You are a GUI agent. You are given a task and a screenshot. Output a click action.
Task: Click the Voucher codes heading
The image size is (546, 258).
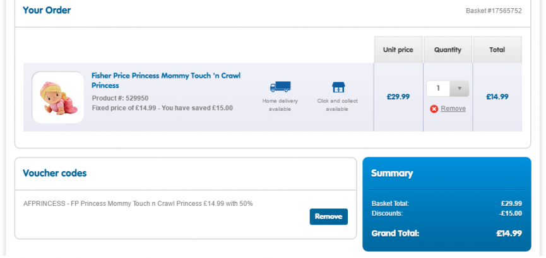55,173
